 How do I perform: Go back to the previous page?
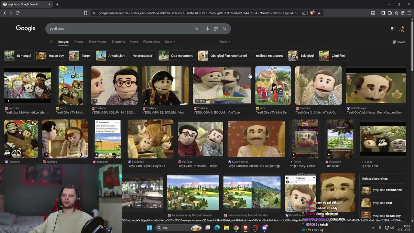5,13
